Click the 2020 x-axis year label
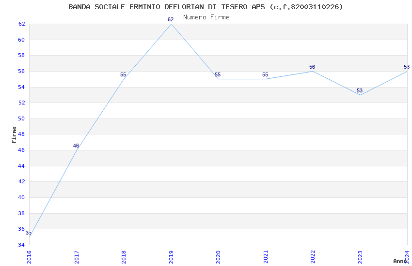Viewport: 412px width, 266px height. click(x=218, y=257)
